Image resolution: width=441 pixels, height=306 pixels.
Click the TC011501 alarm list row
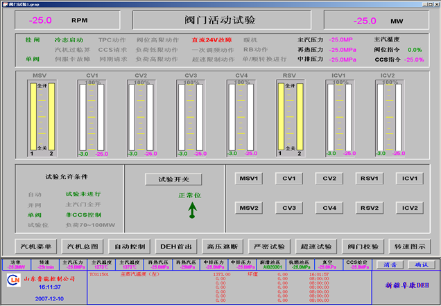pyautogui.click(x=209, y=274)
